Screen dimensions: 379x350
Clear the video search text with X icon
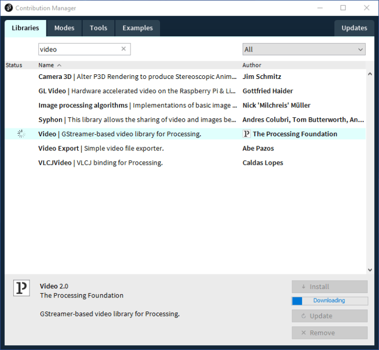(x=124, y=49)
